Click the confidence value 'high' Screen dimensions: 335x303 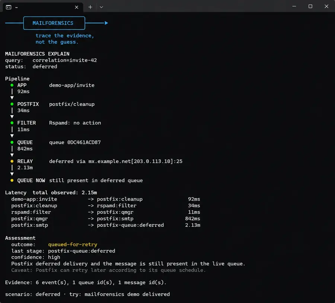point(54,257)
